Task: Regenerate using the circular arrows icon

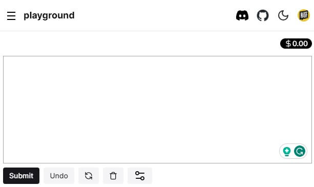Action: (89, 176)
